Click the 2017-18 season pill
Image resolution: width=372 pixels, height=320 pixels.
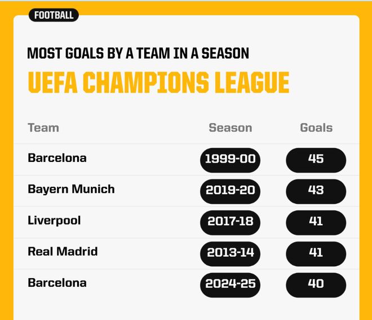click(x=230, y=222)
